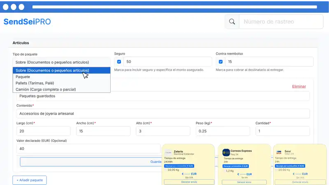Click the Contenido text field
Viewport: 329px width, 185px height.
[x=163, y=113]
